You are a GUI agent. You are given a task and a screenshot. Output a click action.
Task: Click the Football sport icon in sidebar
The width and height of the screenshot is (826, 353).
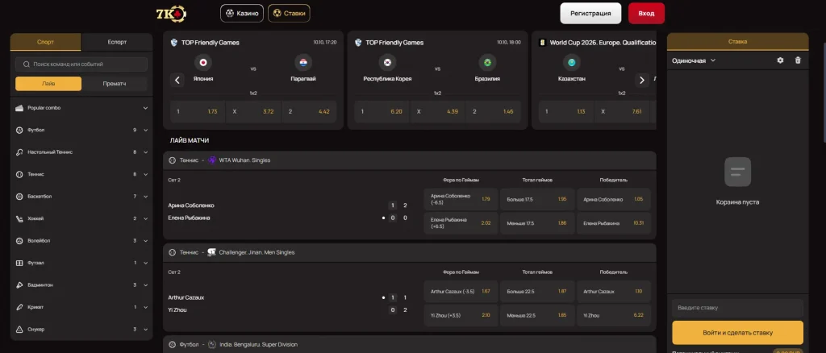[19, 130]
